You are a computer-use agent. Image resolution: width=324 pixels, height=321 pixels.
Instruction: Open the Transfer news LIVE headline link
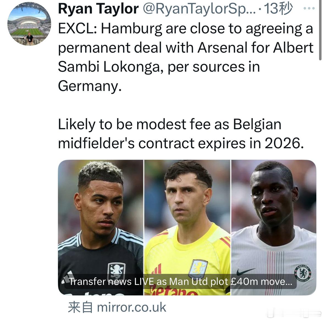181,281
